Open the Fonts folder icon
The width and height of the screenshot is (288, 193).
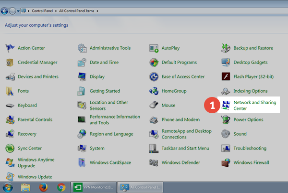[x=10, y=91]
